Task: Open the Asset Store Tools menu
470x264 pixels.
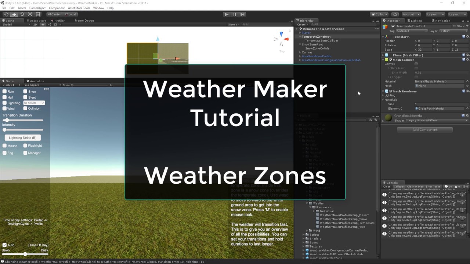Action: pos(79,8)
